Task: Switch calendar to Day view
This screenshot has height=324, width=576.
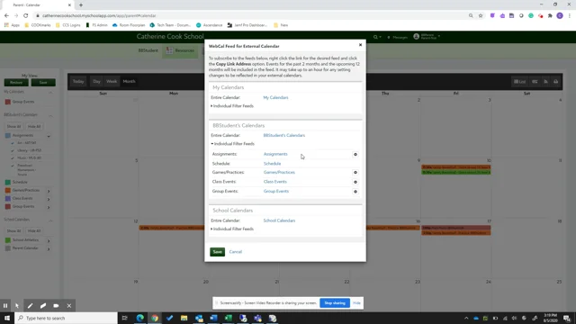Action: coord(96,82)
